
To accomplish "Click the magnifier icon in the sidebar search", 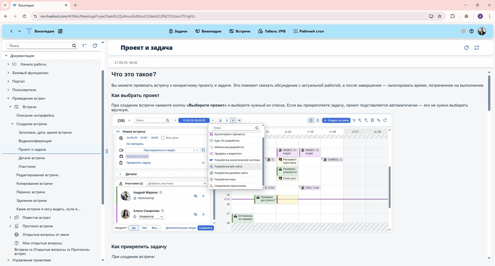I will [x=74, y=46].
